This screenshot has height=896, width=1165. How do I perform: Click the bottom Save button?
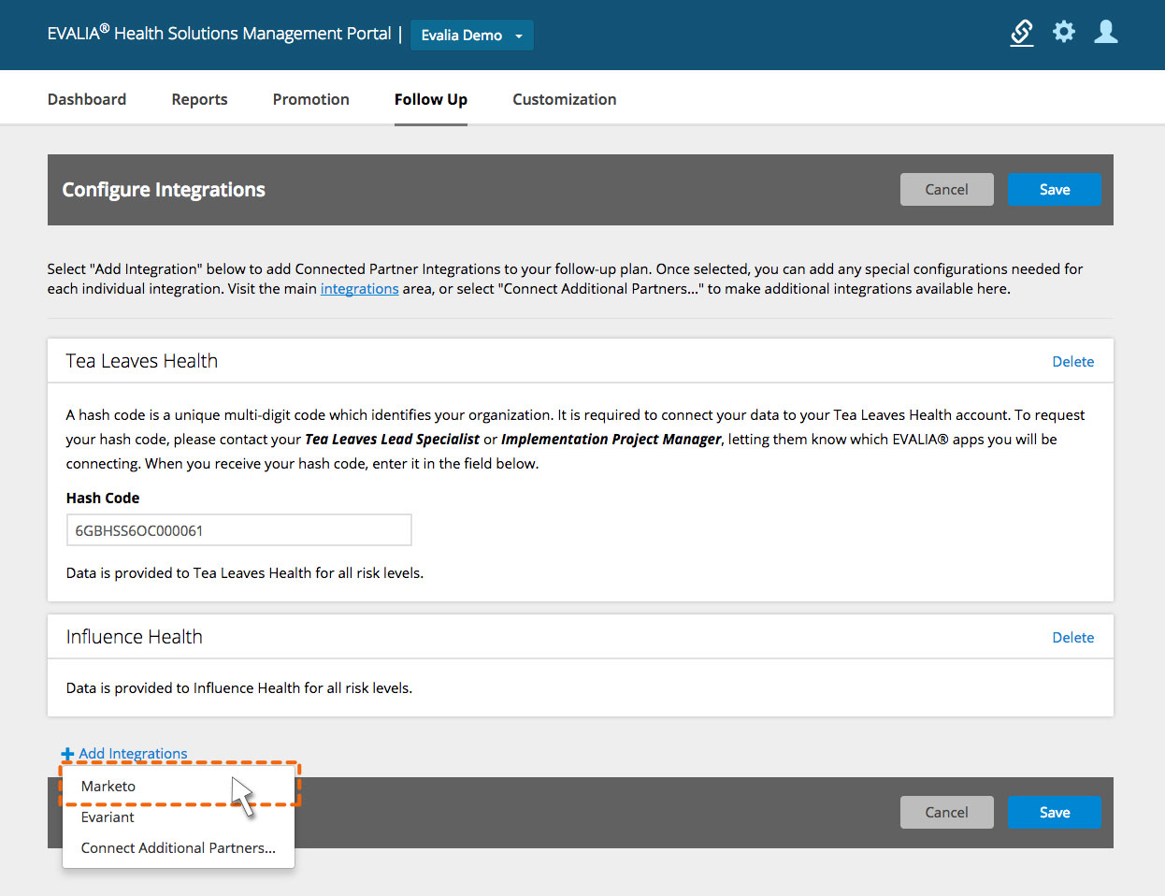coord(1055,812)
